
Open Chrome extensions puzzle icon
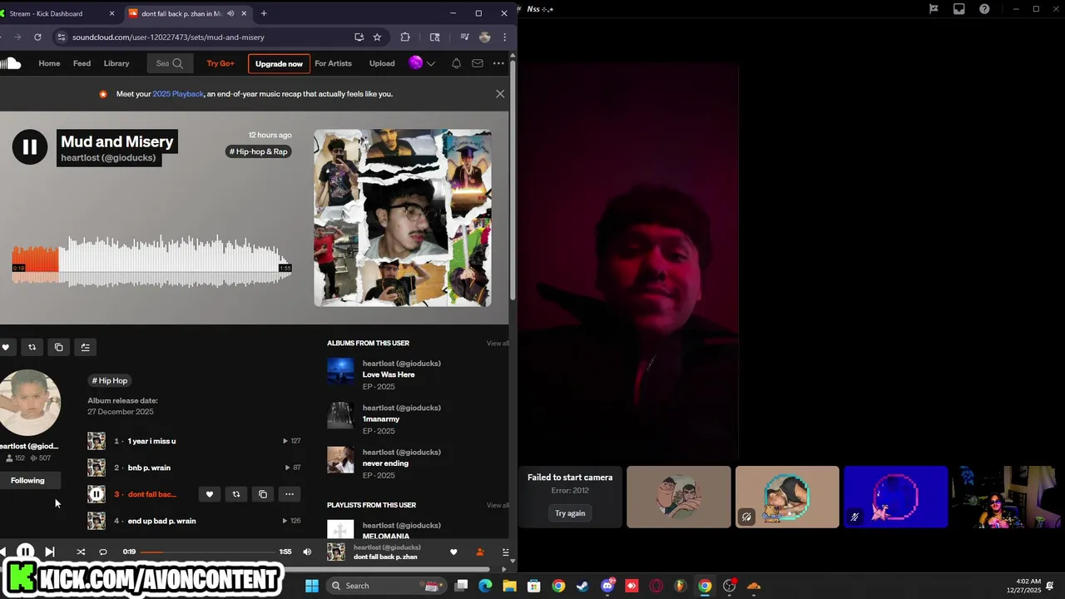(x=405, y=37)
